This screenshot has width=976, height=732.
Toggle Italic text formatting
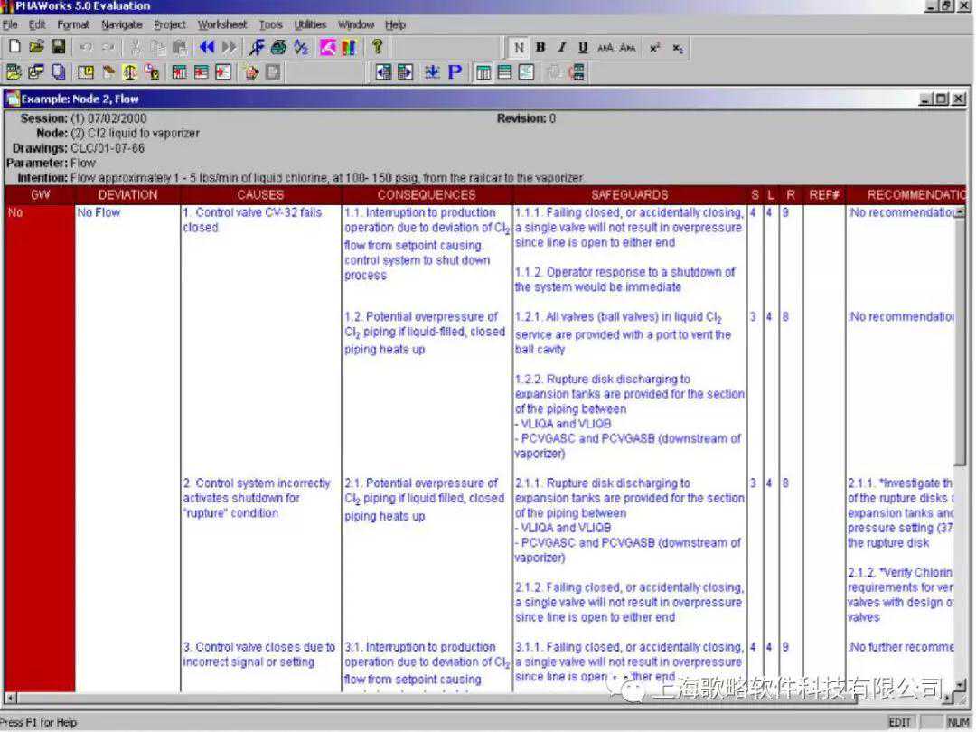(x=561, y=48)
